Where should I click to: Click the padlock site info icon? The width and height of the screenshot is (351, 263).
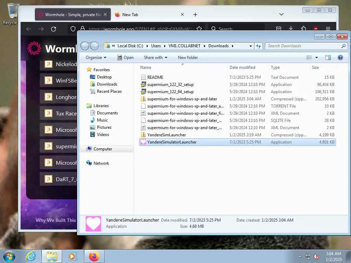(82, 29)
